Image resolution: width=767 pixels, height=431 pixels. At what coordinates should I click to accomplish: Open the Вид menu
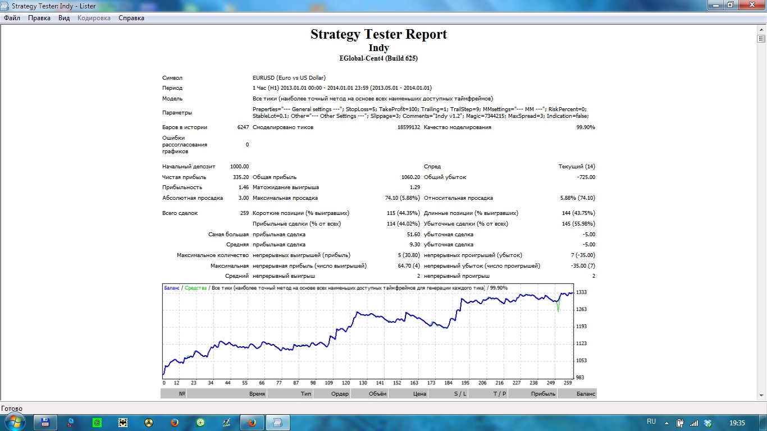click(x=64, y=18)
